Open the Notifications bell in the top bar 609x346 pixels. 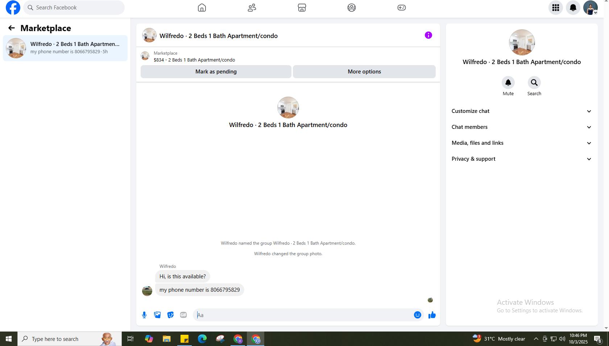(573, 8)
